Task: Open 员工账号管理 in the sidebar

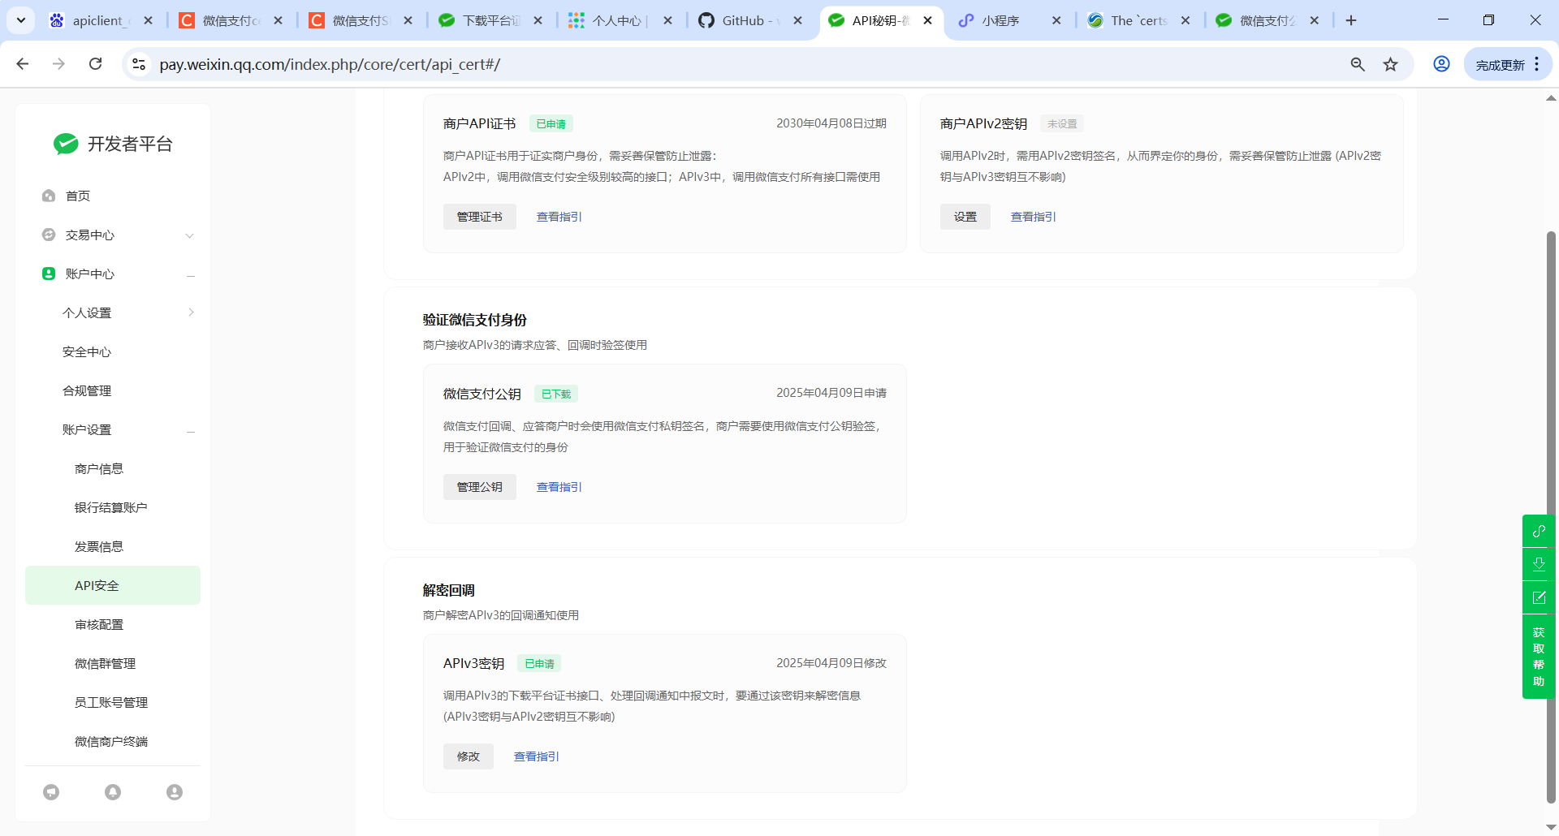Action: point(111,702)
